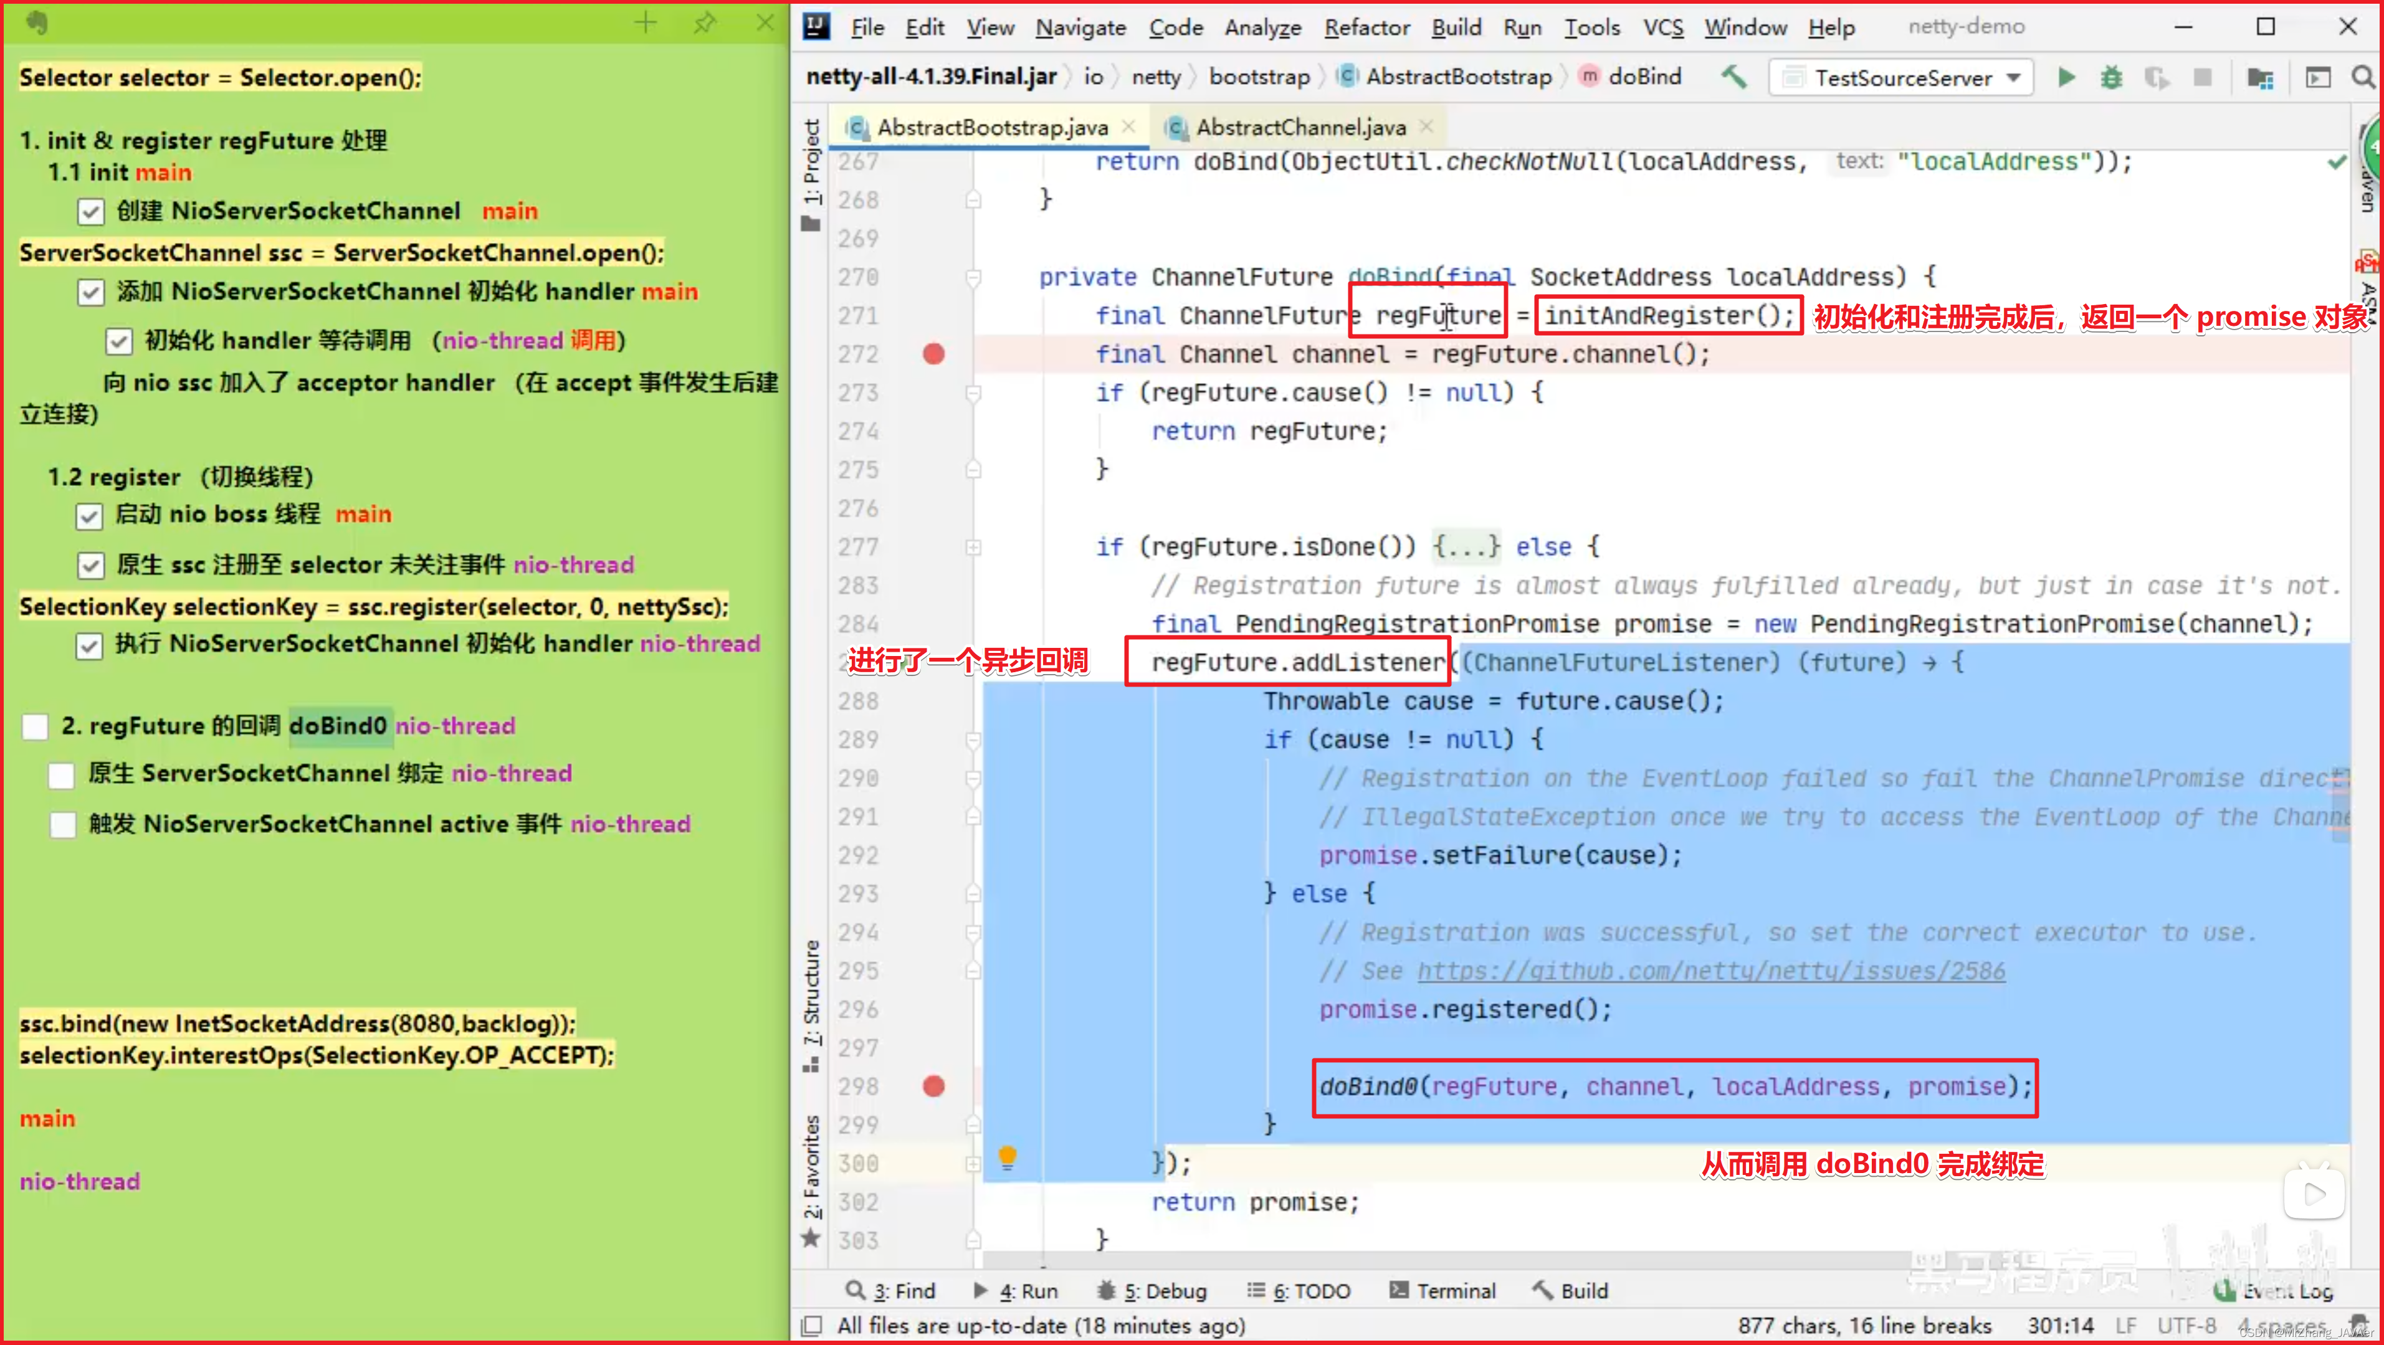Expand the folded {...} code placeholder
Screen dimensions: 2384x1345
coord(1466,547)
